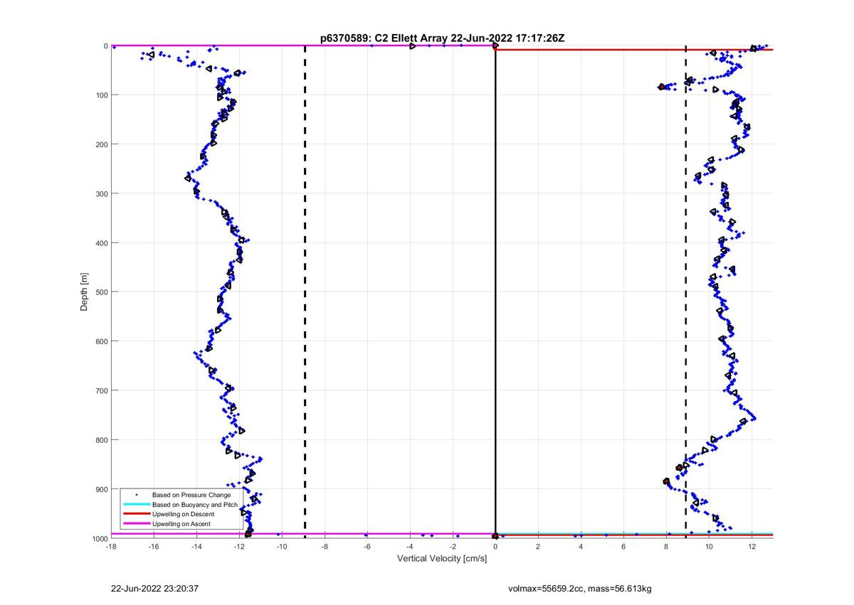Click the red line legend sample
The height and width of the screenshot is (605, 854).
136,514
